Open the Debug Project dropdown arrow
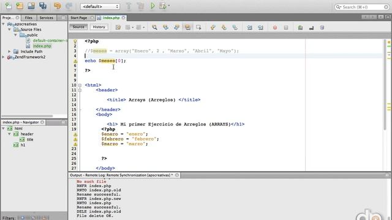392x220 pixels. (x=169, y=5)
